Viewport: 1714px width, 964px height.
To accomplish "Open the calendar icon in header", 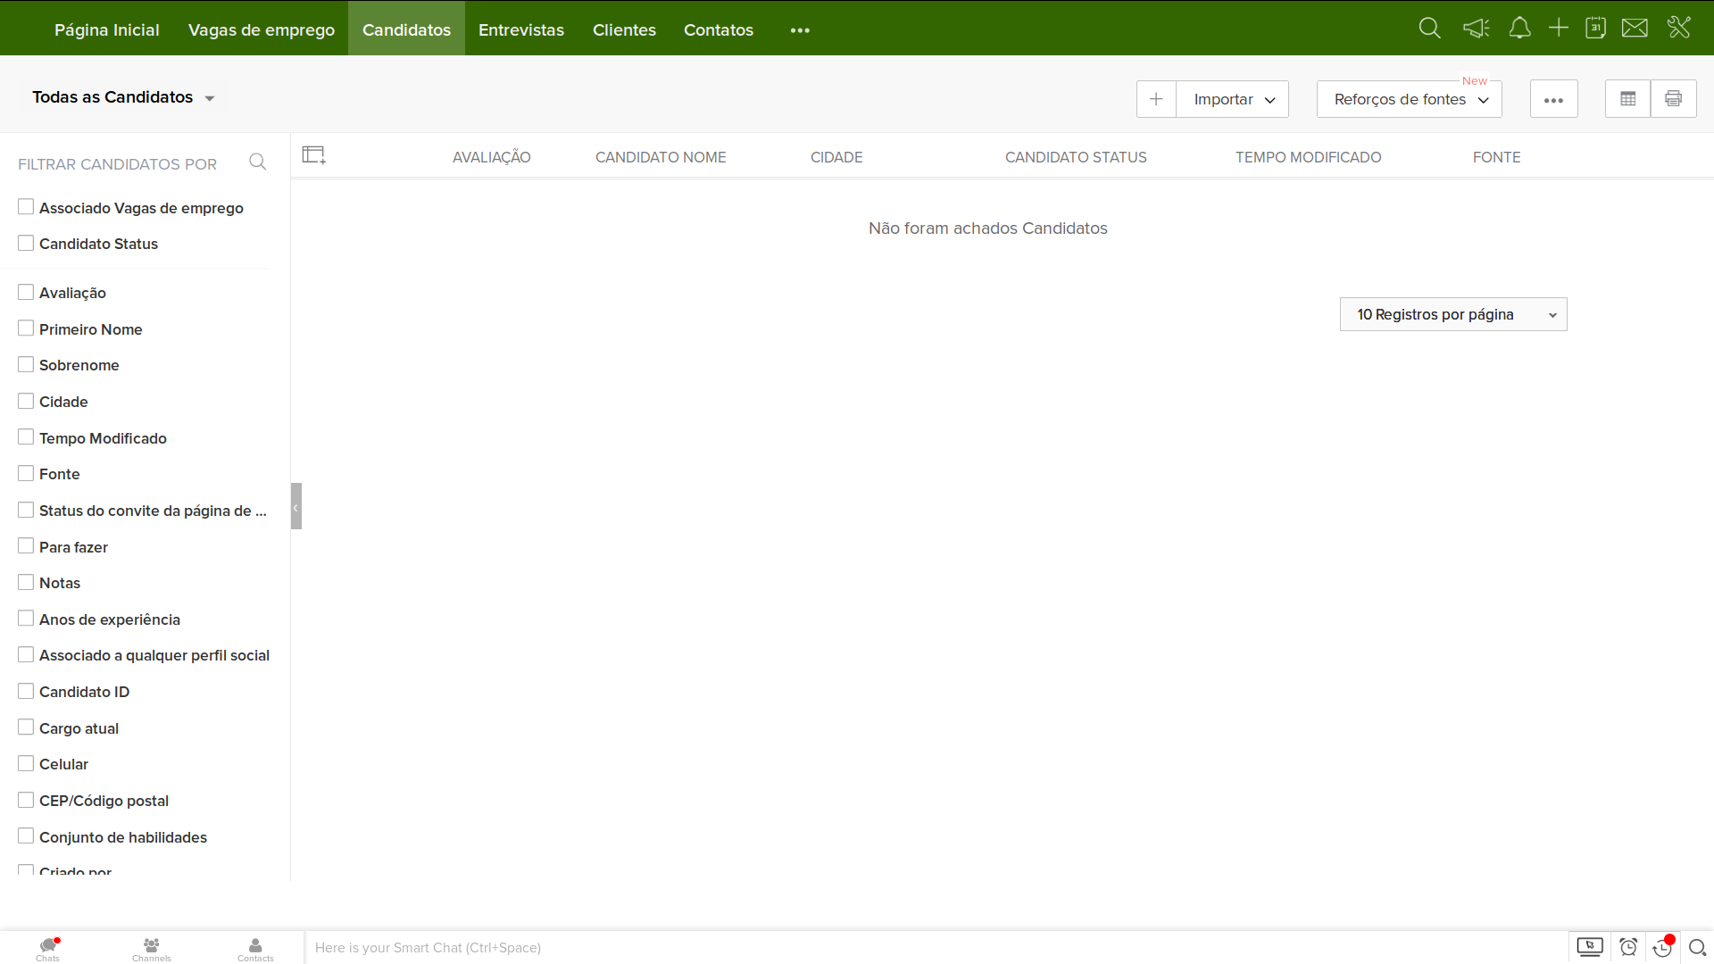I will (1595, 29).
